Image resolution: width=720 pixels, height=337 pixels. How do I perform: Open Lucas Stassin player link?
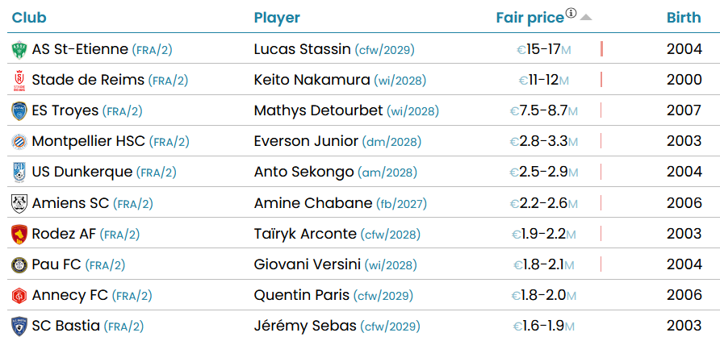click(302, 49)
